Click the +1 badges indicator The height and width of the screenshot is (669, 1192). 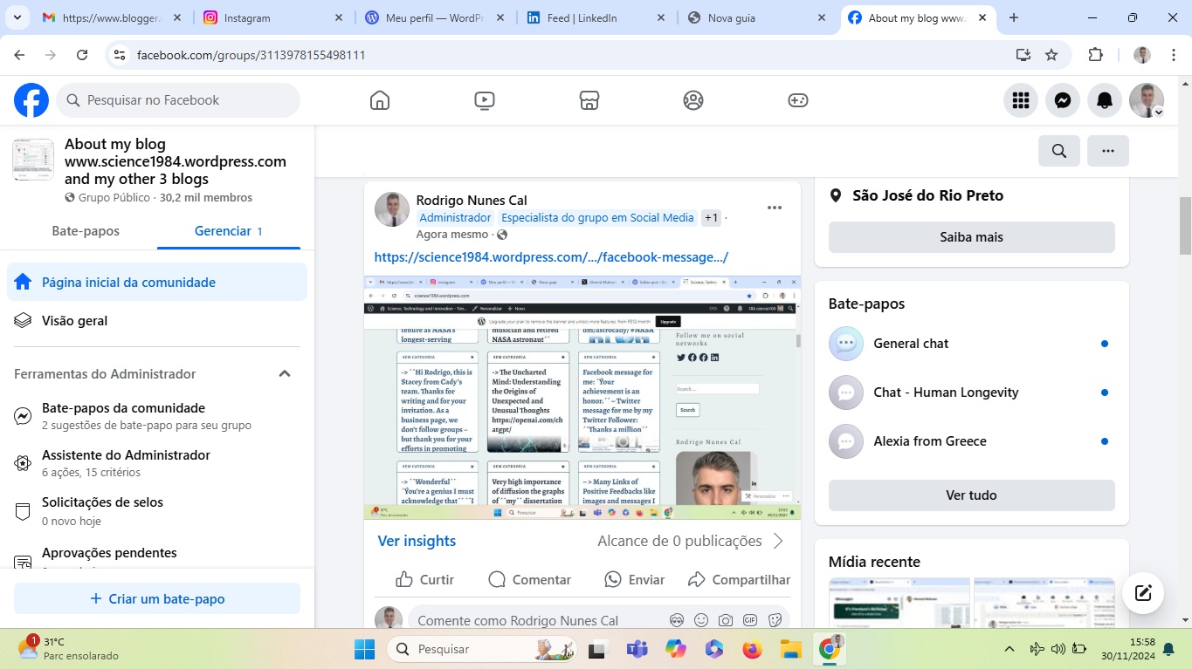711,218
